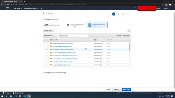This screenshot has height=98, width=175.
Task: Click the policy icon beside AlexaForBusinessReadOnlyAccess
Action: tap(51, 43)
